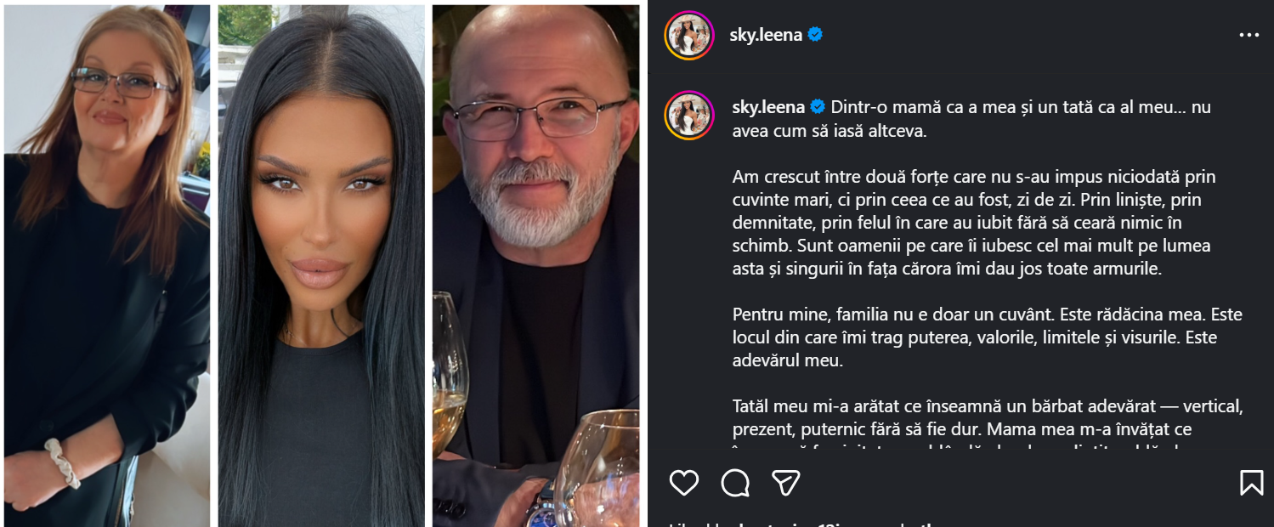
Task: Save the post with the bookmark icon
Action: point(1251,483)
